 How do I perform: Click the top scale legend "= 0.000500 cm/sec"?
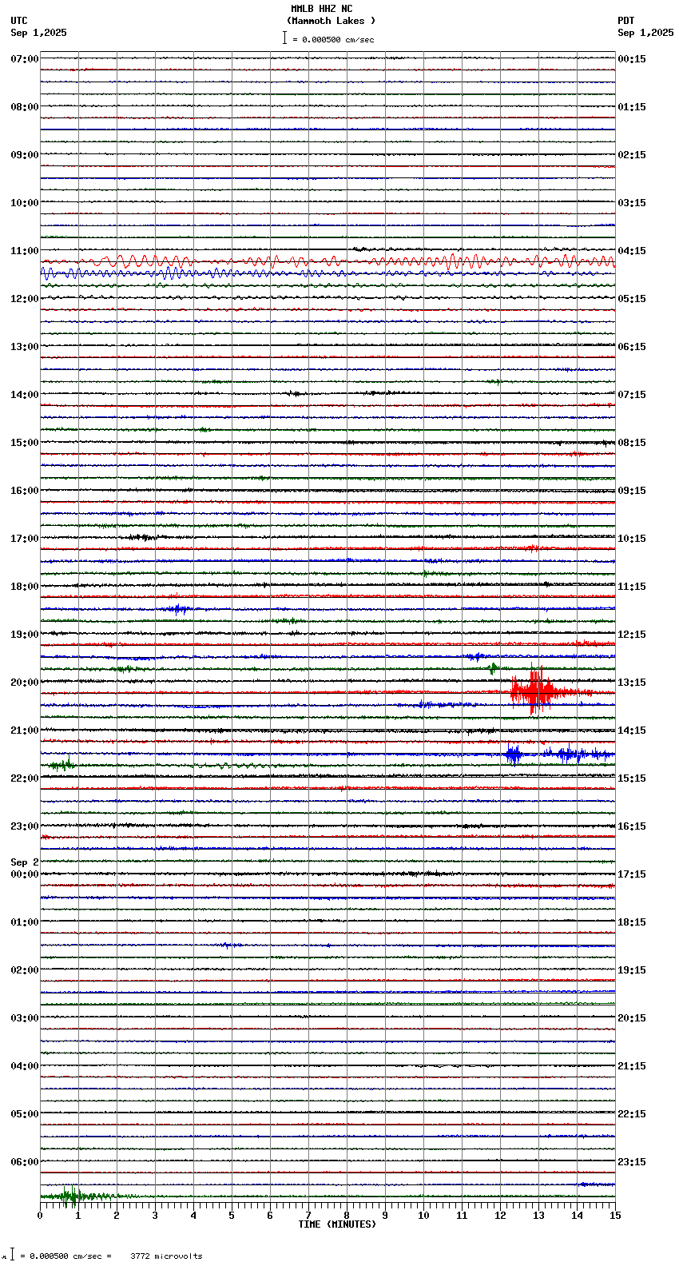333,39
